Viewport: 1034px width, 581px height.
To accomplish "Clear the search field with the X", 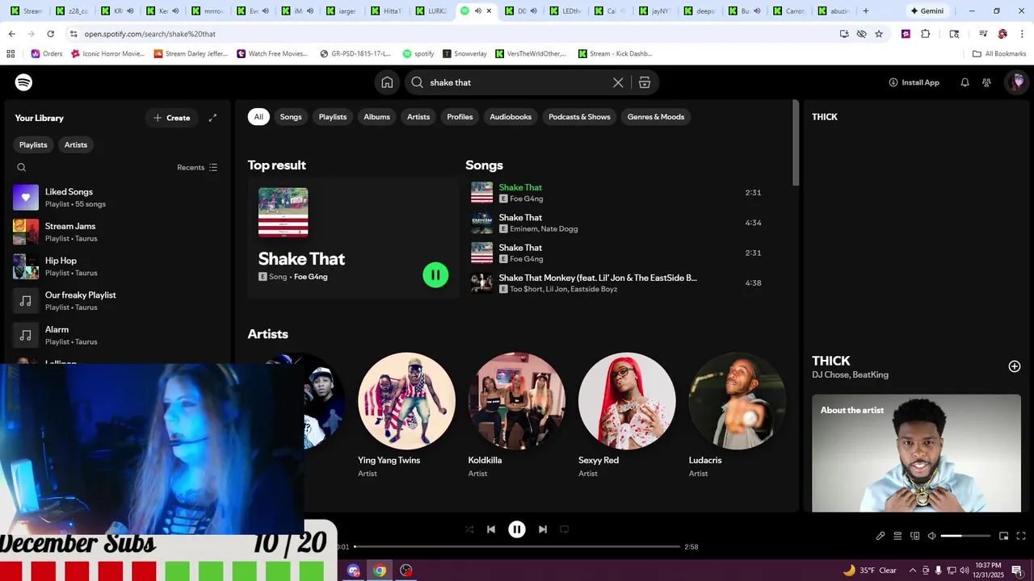I will 618,82.
